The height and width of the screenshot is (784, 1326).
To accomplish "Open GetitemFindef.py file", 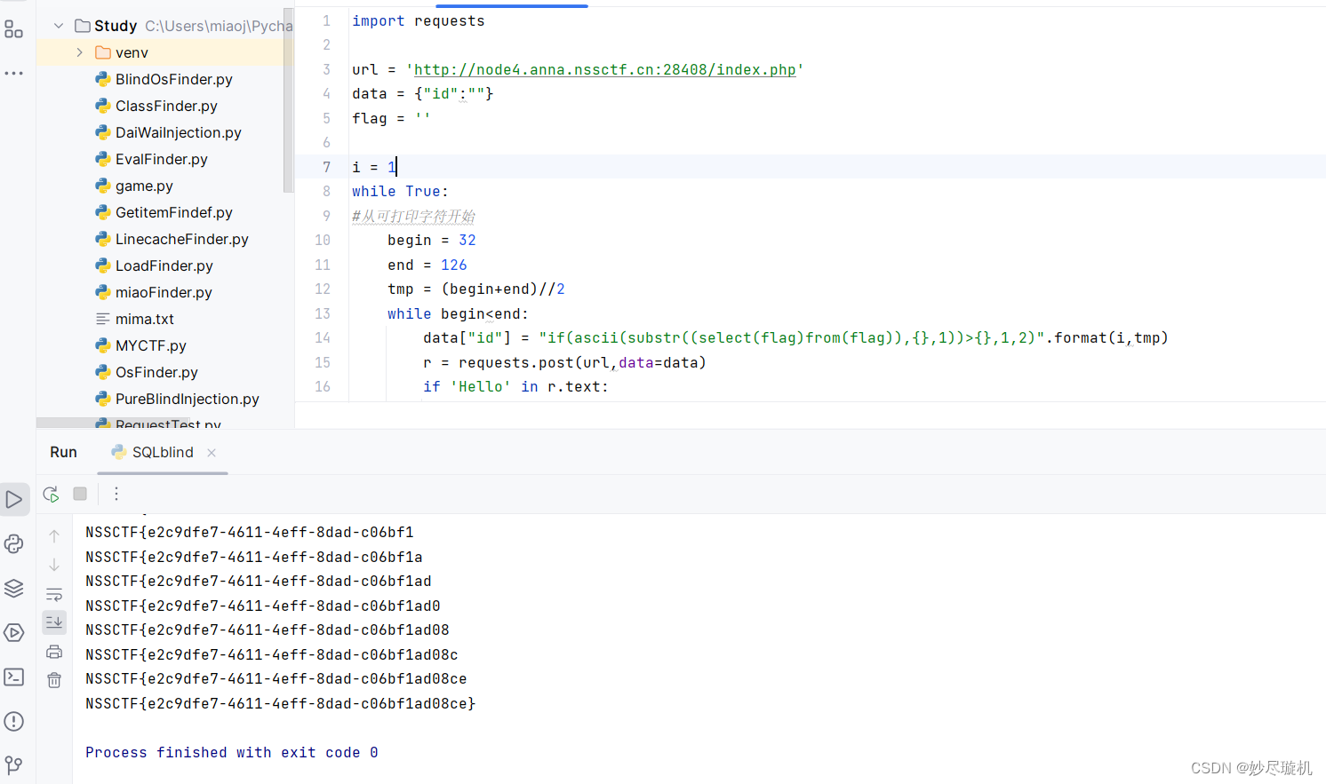I will click(174, 212).
